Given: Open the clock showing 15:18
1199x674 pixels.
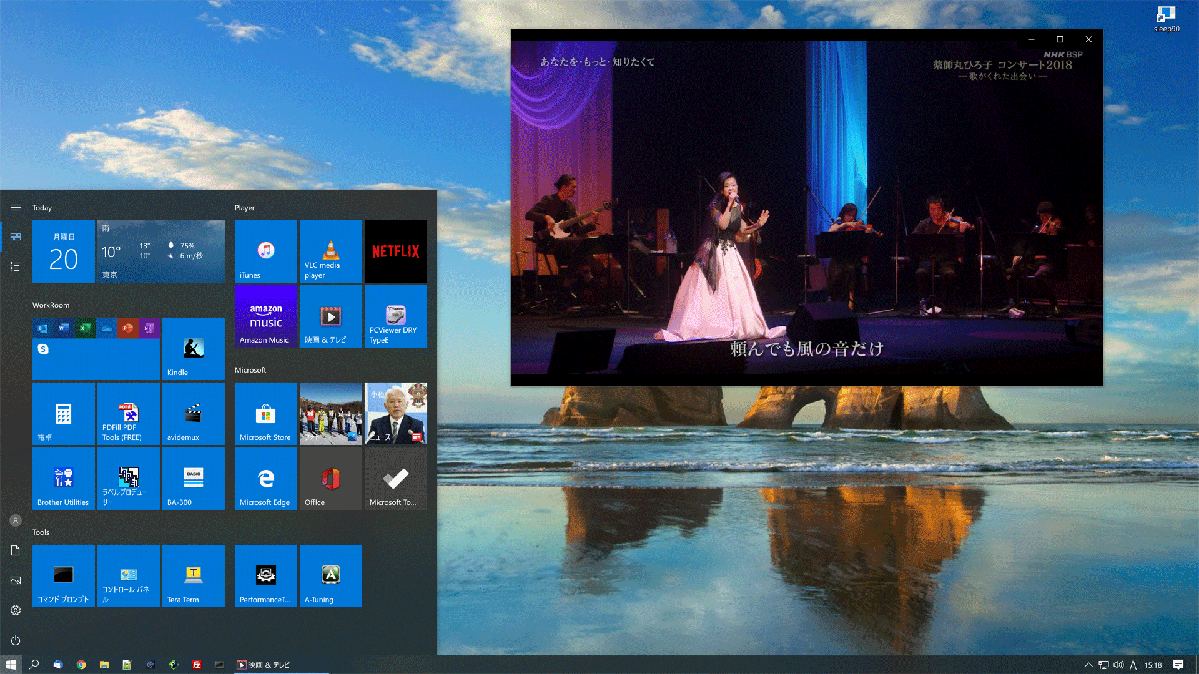Looking at the screenshot, I should [1153, 665].
